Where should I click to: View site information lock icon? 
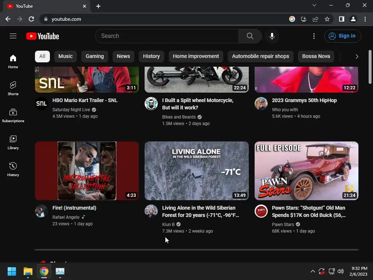coord(46,19)
